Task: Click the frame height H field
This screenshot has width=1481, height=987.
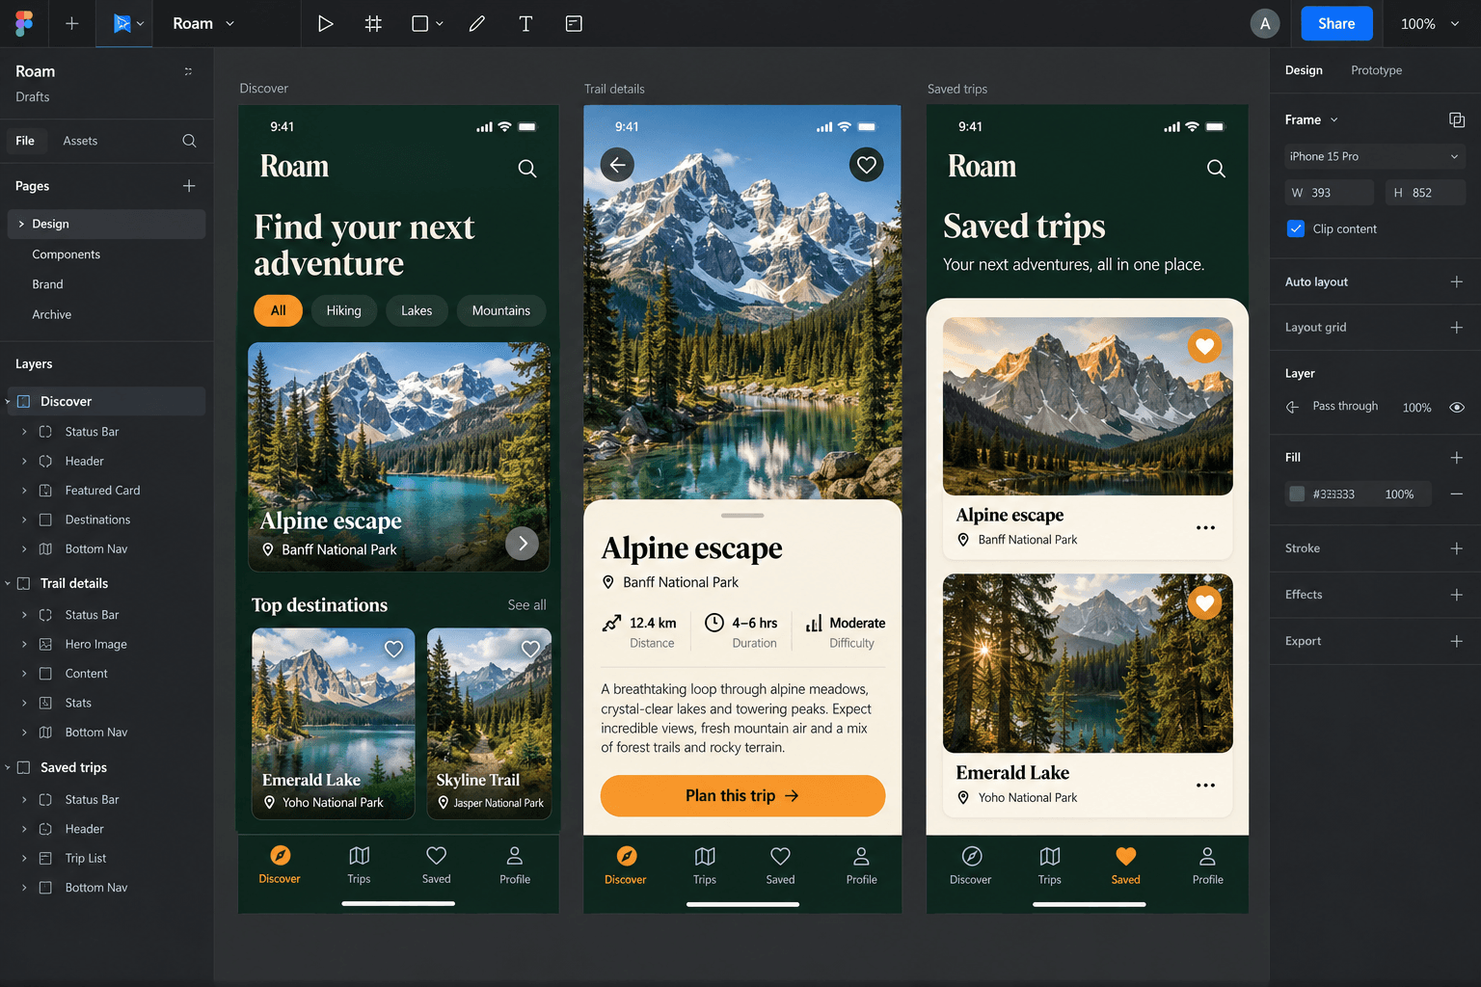Action: [1425, 193]
